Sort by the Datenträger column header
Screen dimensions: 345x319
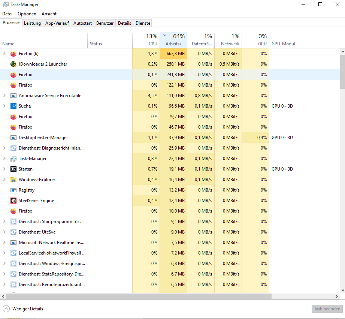[201, 40]
